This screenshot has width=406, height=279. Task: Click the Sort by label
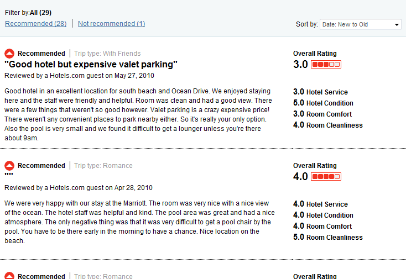click(307, 24)
